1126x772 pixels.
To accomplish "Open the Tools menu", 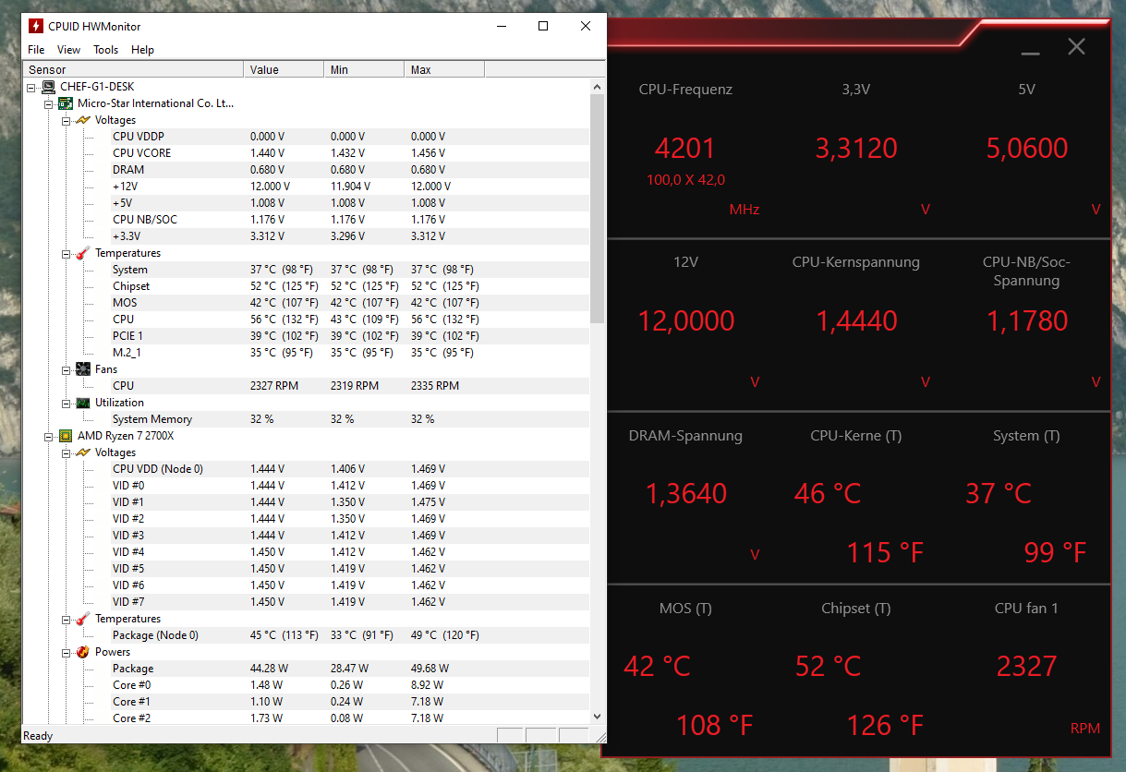I will pos(105,50).
